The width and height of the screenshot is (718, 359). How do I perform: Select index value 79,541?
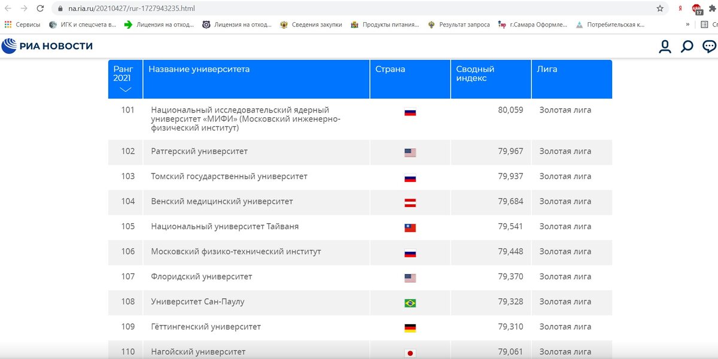pos(510,227)
